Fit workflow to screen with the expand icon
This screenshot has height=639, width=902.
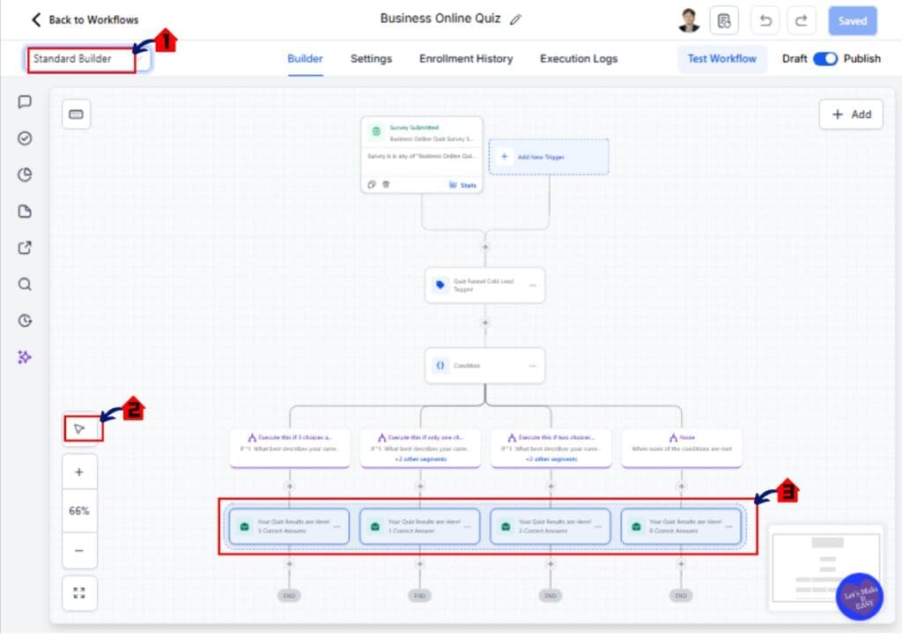pos(79,593)
